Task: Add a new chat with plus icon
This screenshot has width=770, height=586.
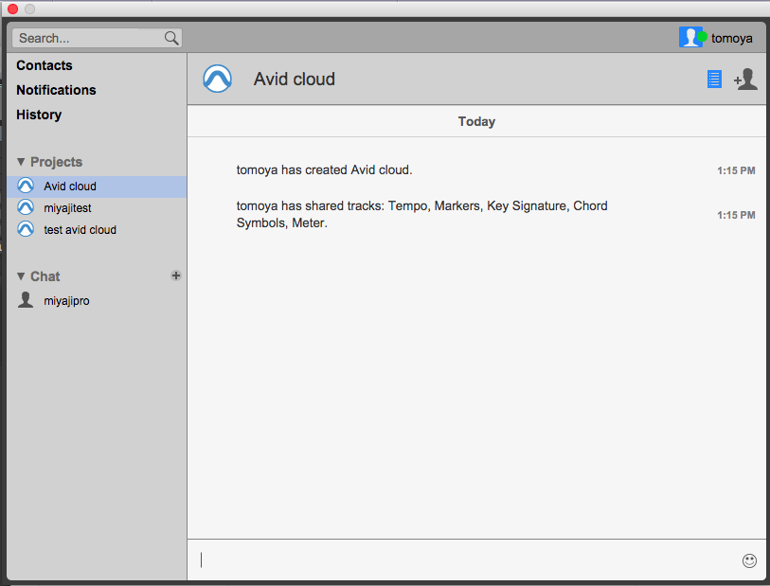Action: point(176,275)
